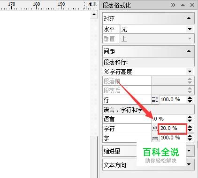
Task: Expand the 文本方向 section
Action: click(x=189, y=164)
